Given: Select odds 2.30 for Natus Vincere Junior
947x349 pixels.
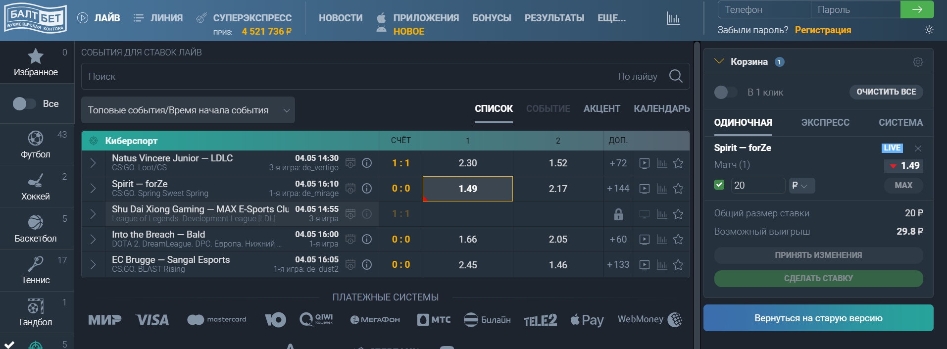Looking at the screenshot, I should pyautogui.click(x=468, y=163).
